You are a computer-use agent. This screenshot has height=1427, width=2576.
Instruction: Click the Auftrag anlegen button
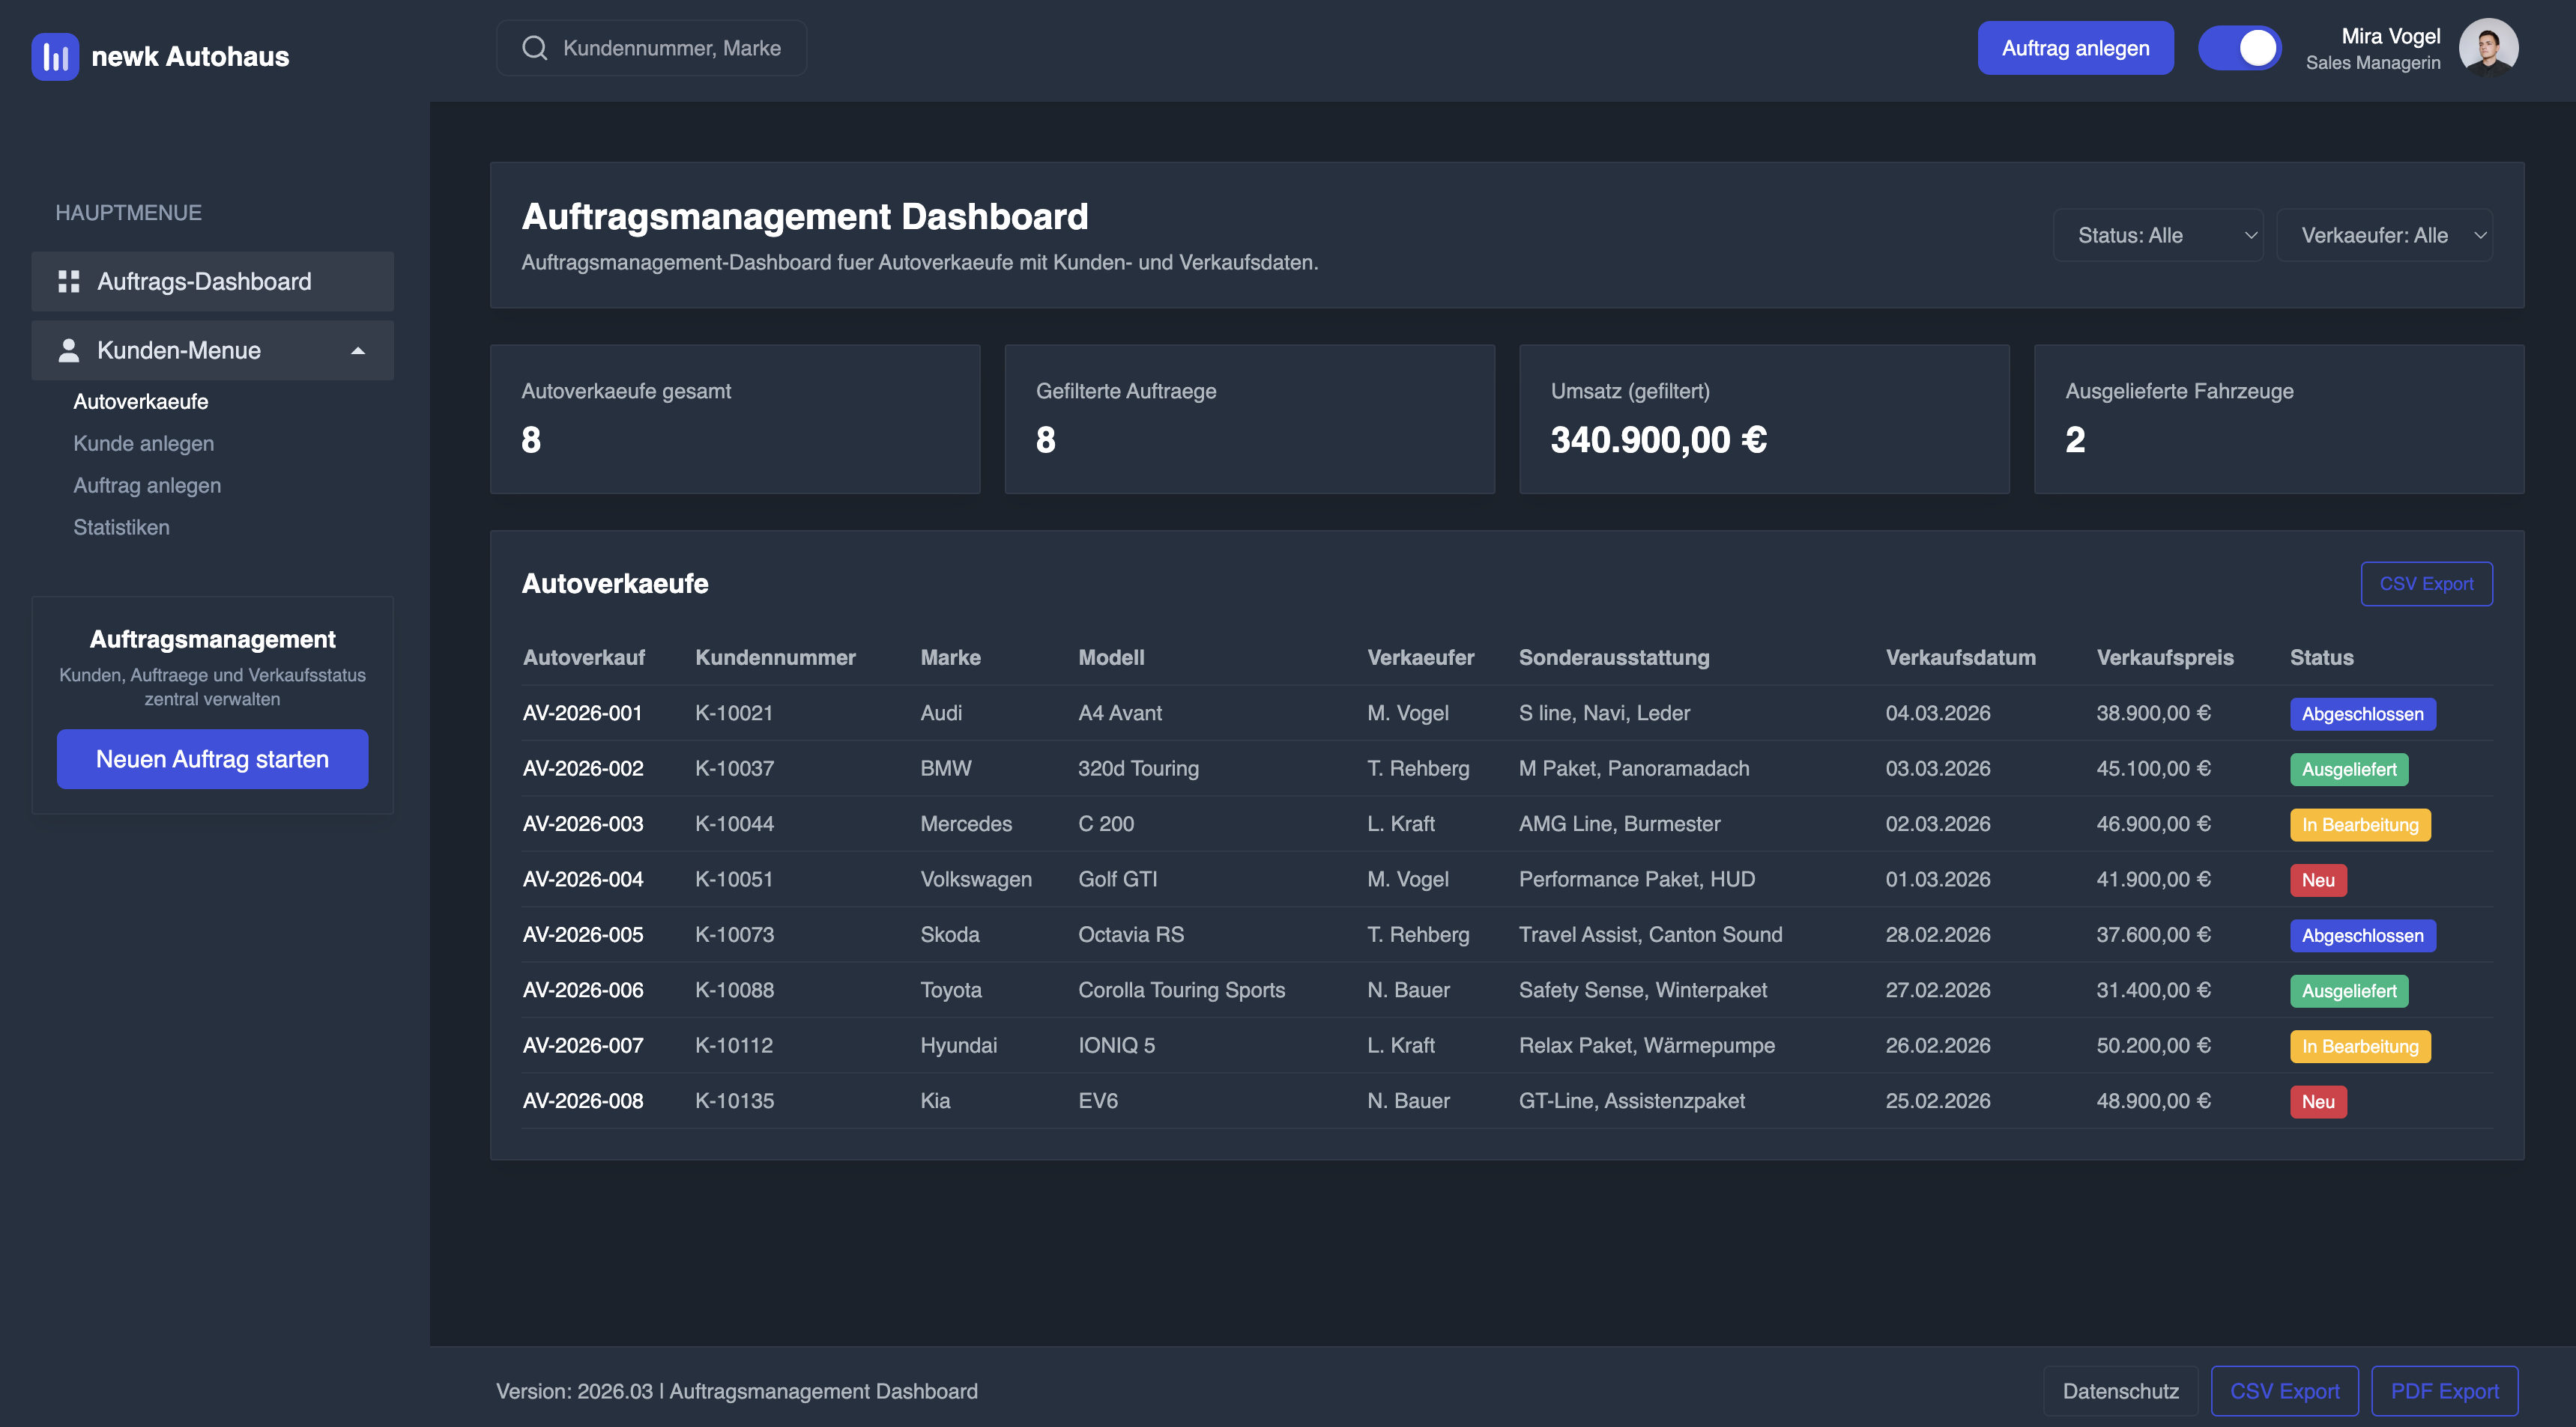tap(2075, 47)
